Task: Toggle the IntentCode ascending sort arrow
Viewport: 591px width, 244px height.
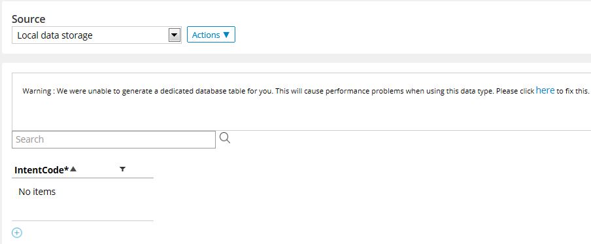Action: pyautogui.click(x=73, y=169)
